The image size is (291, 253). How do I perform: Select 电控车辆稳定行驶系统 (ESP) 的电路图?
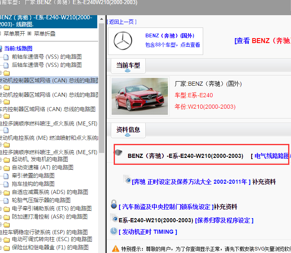(44, 232)
